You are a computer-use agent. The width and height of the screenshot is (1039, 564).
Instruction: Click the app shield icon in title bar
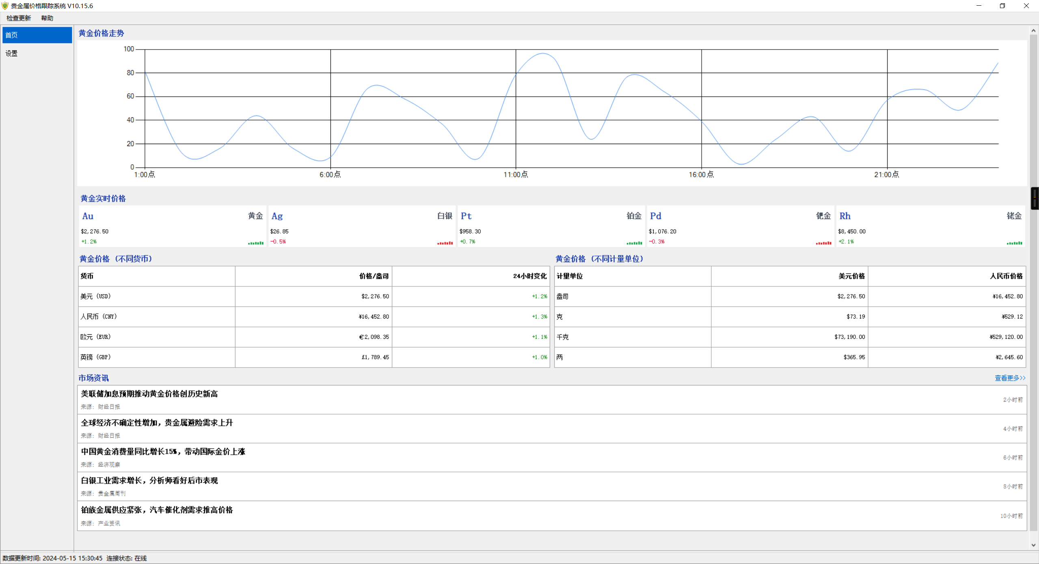(x=5, y=6)
